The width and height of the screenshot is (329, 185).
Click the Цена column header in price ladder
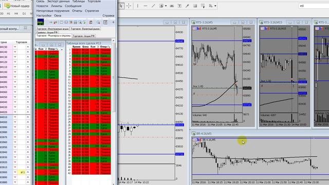(x=4, y=42)
